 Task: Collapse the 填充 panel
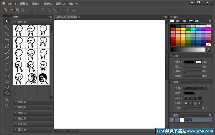[x=171, y=17]
